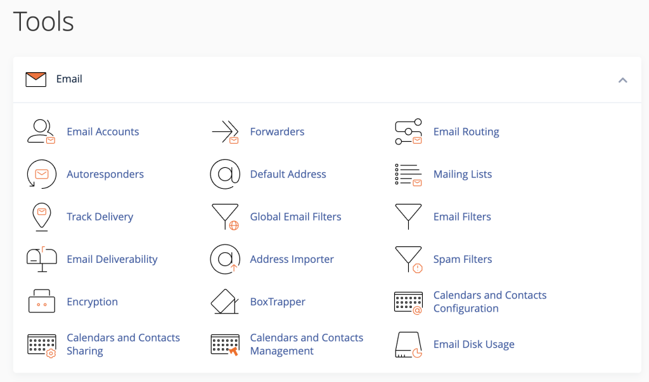Screen dimensions: 649x382
Task: Click the Forwarders arrow icon
Action: click(225, 132)
